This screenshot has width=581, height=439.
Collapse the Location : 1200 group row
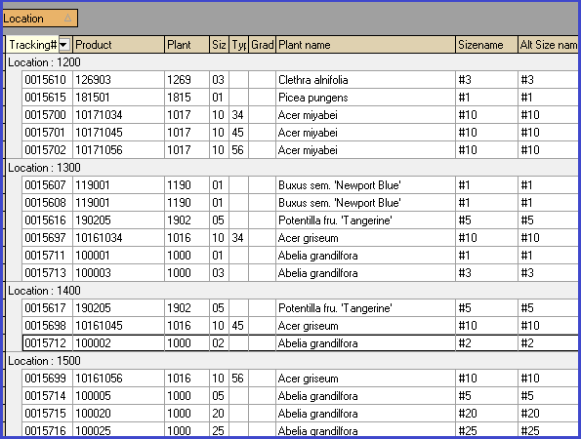(x=291, y=62)
